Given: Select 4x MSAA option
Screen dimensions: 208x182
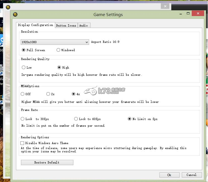Looking at the screenshot, I should [x=73, y=94].
